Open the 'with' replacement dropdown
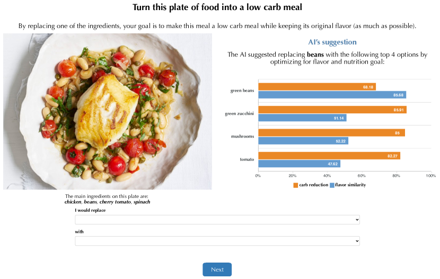 click(217, 241)
